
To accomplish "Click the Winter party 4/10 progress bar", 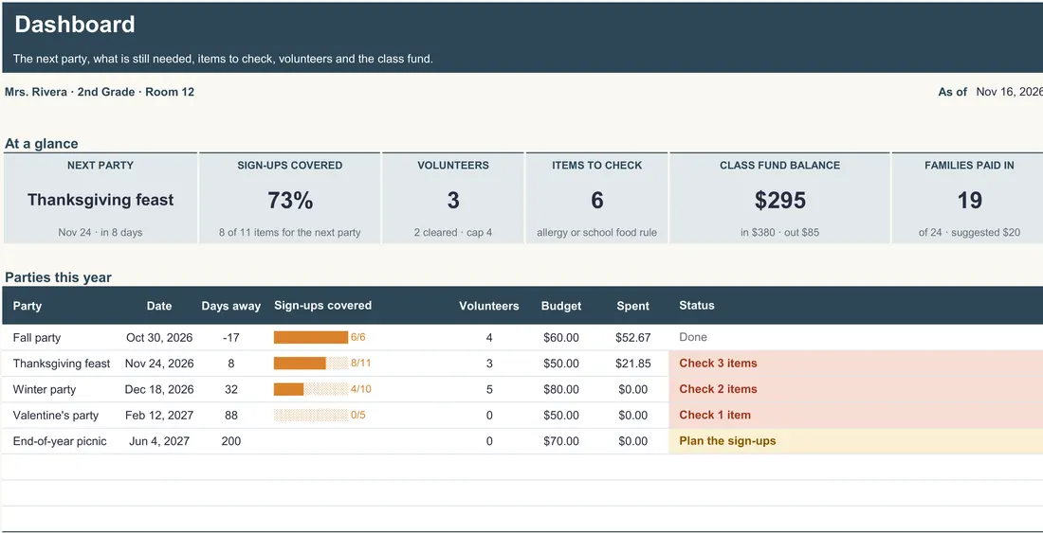I will click(x=311, y=389).
